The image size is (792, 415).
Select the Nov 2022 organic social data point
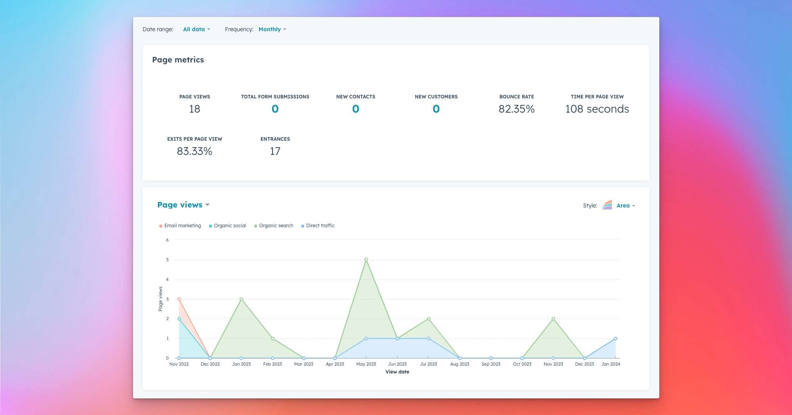tap(179, 319)
